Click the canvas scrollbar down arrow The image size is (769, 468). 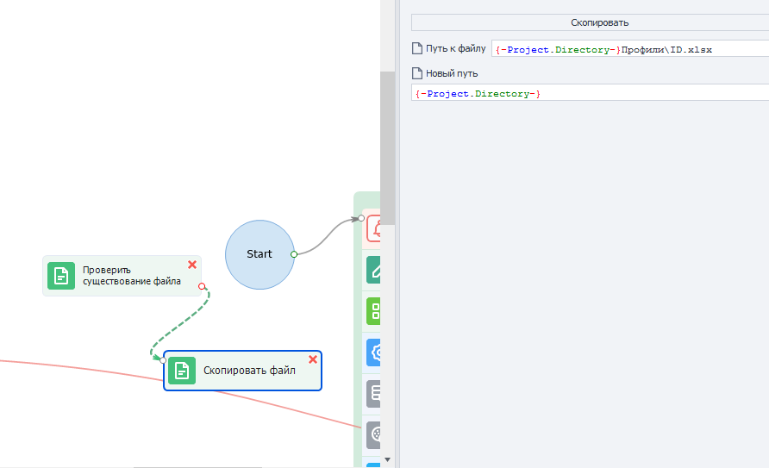pos(387,459)
